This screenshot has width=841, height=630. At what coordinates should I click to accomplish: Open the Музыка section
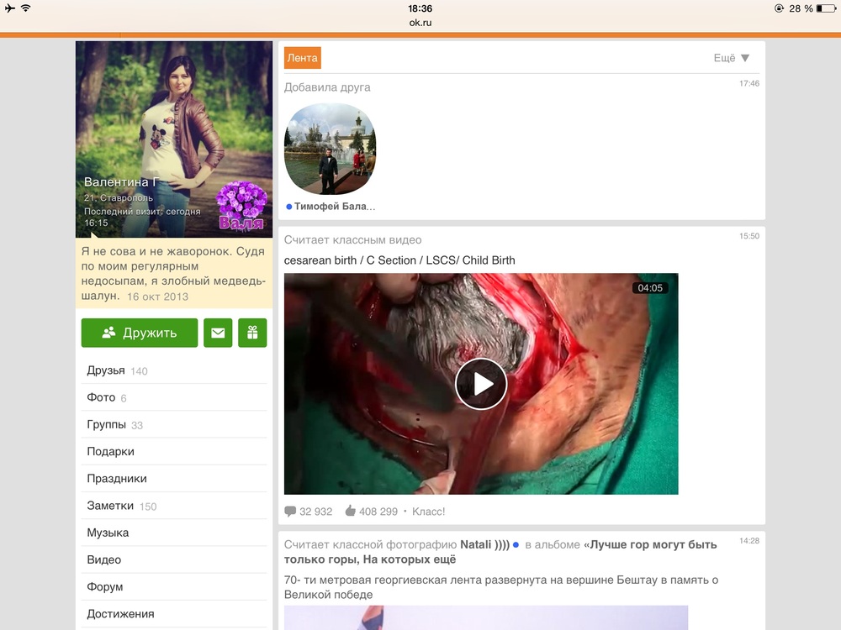point(108,533)
